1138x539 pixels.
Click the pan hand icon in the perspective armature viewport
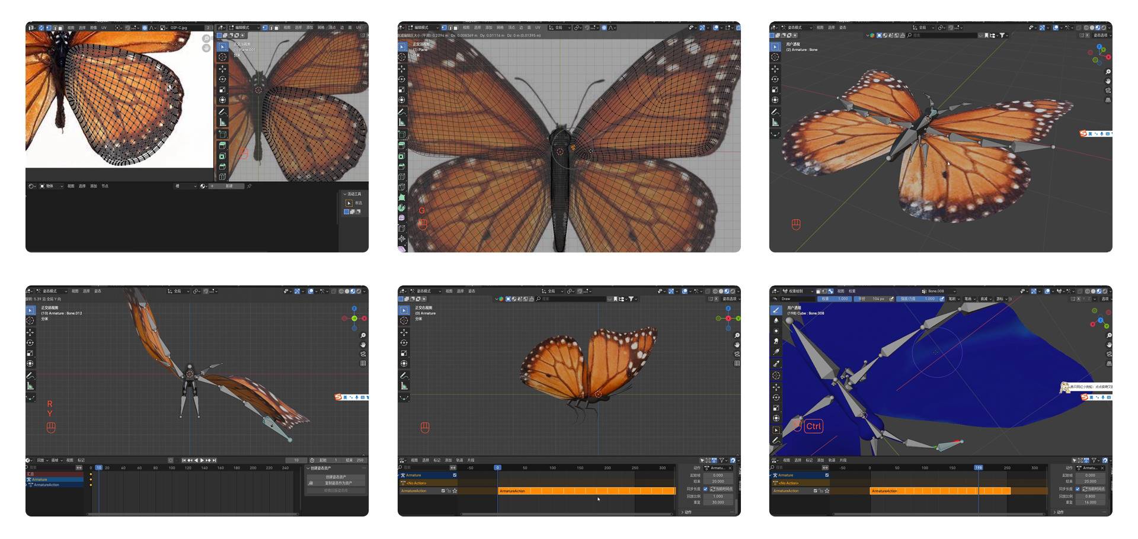1108,81
